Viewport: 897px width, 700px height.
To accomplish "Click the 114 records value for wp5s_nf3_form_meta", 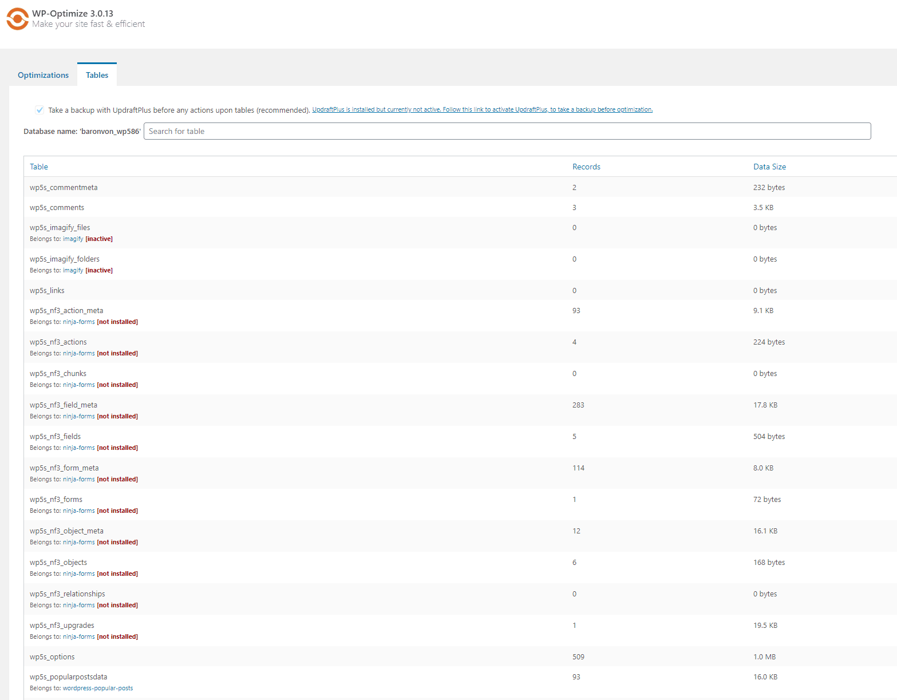I will 578,468.
